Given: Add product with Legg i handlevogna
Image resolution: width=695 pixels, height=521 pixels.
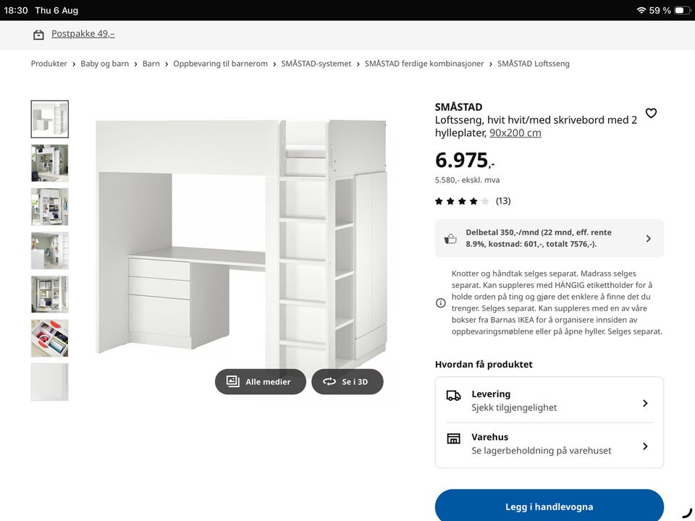Looking at the screenshot, I should coord(549,507).
